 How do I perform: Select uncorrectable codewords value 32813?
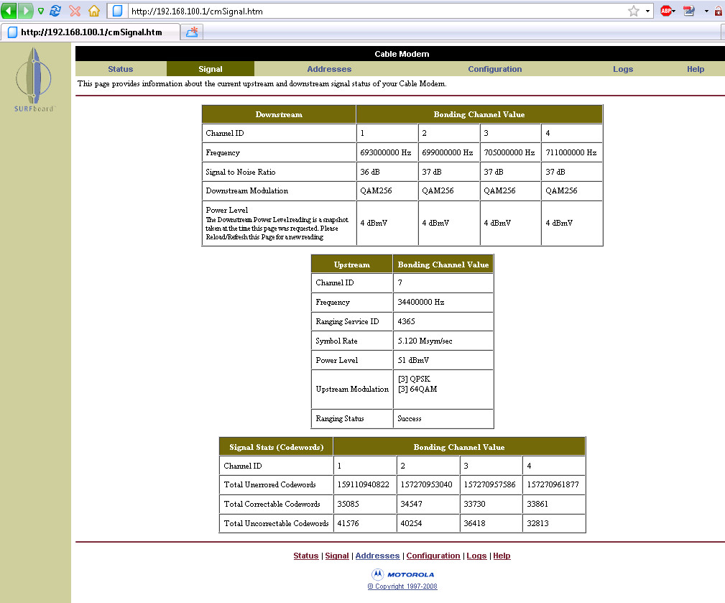point(537,523)
